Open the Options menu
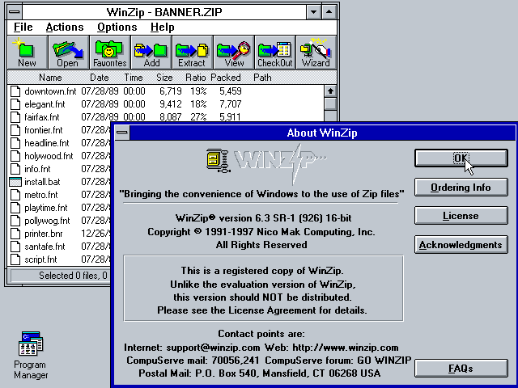Image resolution: width=518 pixels, height=388 pixels. (117, 27)
